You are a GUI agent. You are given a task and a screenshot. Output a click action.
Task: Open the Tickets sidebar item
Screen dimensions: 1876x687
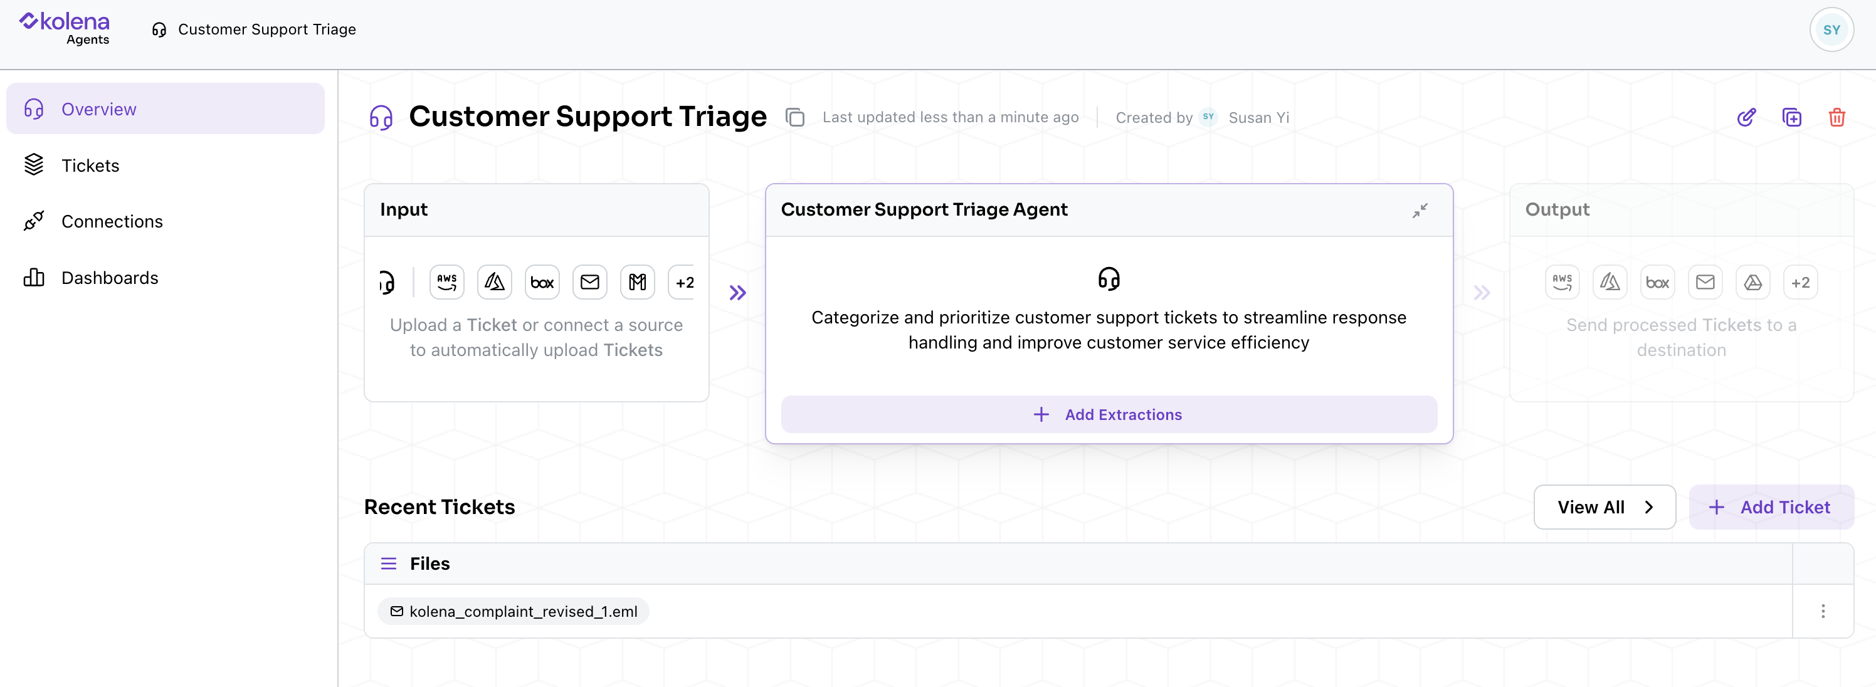pos(90,165)
